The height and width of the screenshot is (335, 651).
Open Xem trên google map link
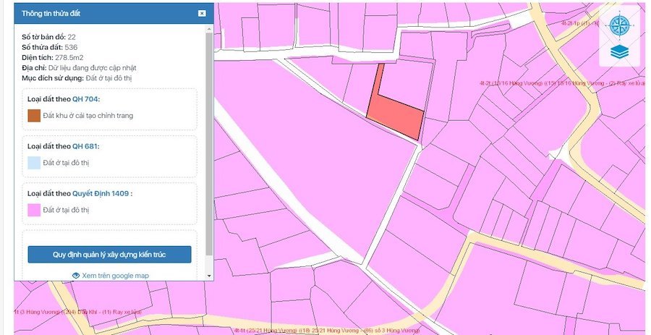[x=115, y=276]
